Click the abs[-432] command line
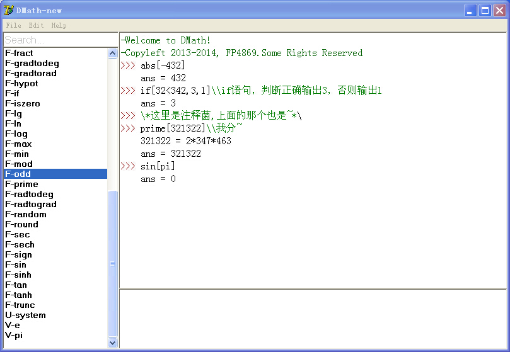 coord(163,65)
